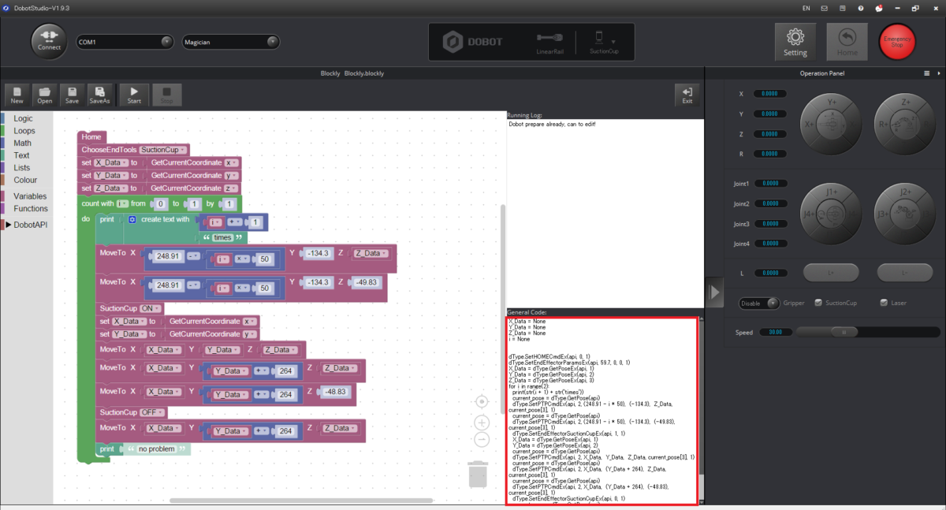Select the Loops block category
The width and height of the screenshot is (946, 510).
[24, 131]
